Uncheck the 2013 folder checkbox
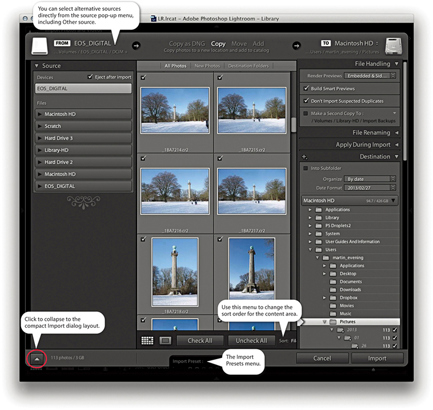The width and height of the screenshot is (433, 410). tap(395, 329)
